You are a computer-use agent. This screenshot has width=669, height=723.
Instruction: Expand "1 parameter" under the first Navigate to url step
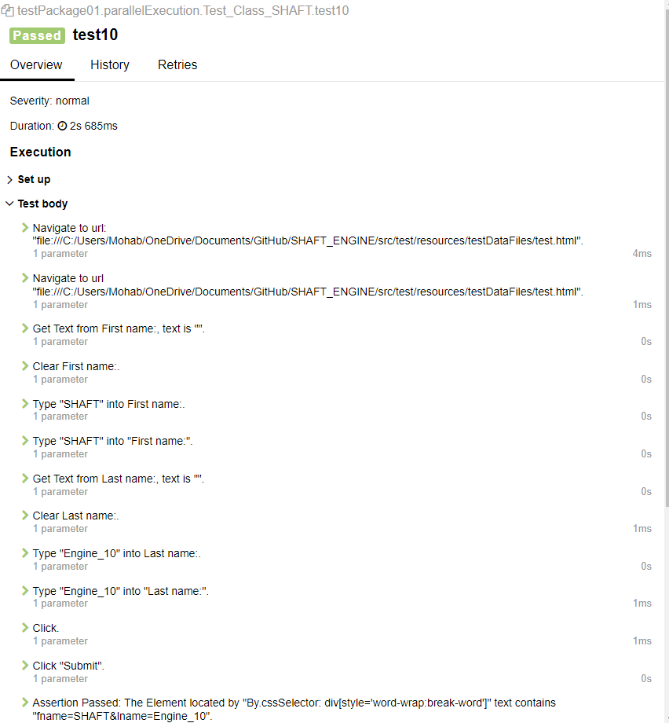[60, 253]
